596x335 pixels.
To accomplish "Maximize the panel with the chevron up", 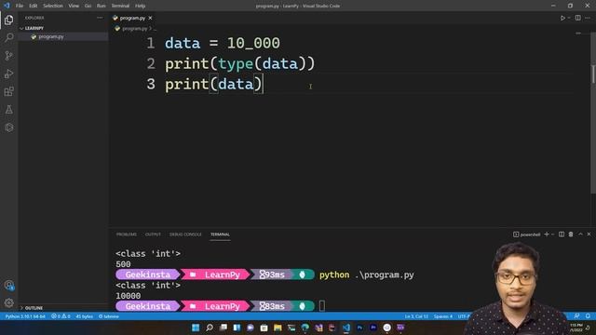I will point(580,234).
